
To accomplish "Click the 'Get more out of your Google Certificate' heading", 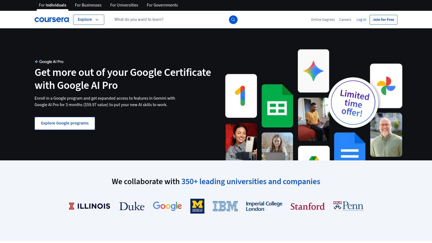I will click(x=123, y=79).
